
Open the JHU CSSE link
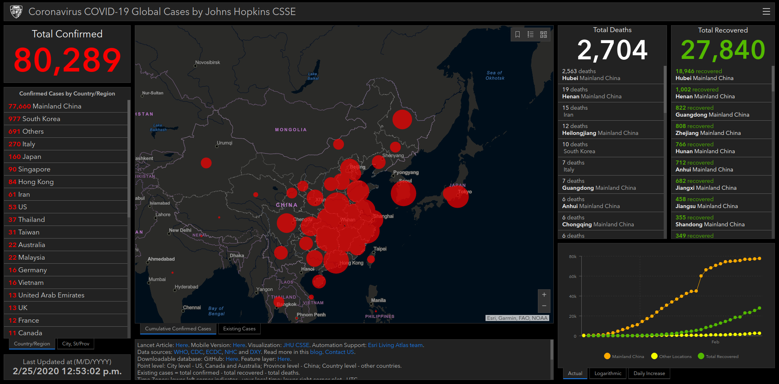(x=296, y=345)
